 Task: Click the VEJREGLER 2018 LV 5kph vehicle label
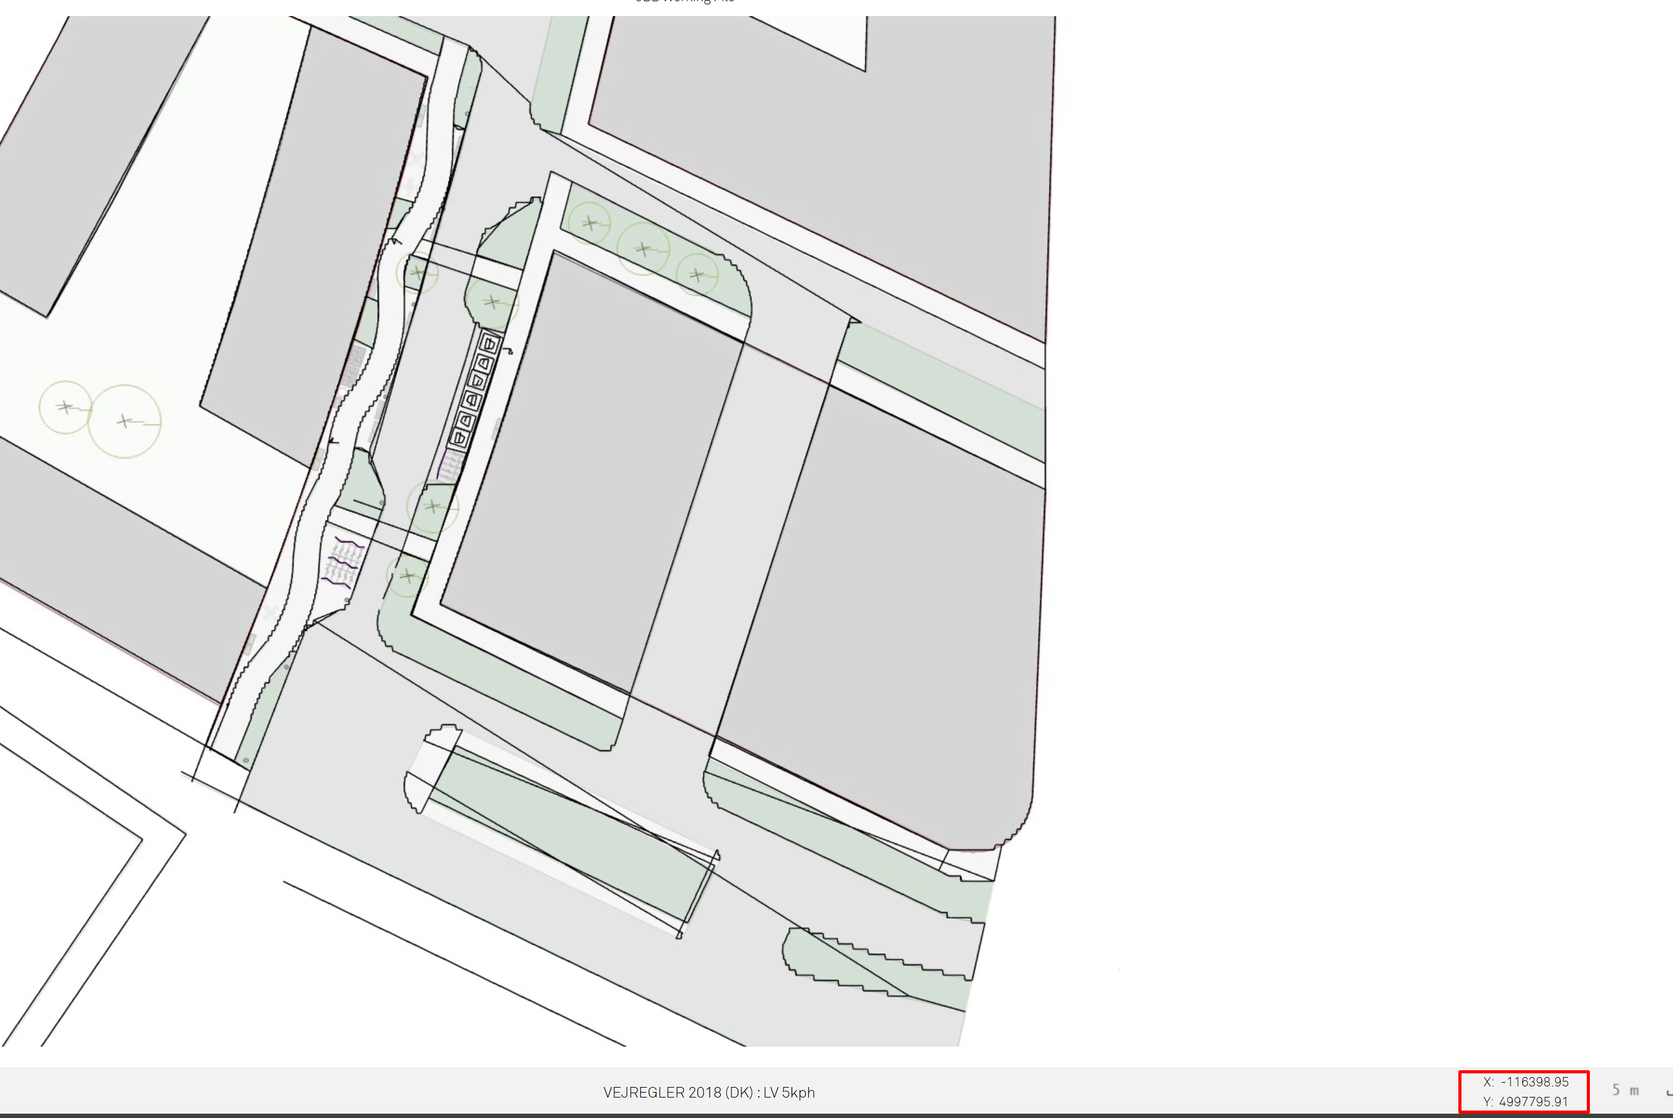708,1093
